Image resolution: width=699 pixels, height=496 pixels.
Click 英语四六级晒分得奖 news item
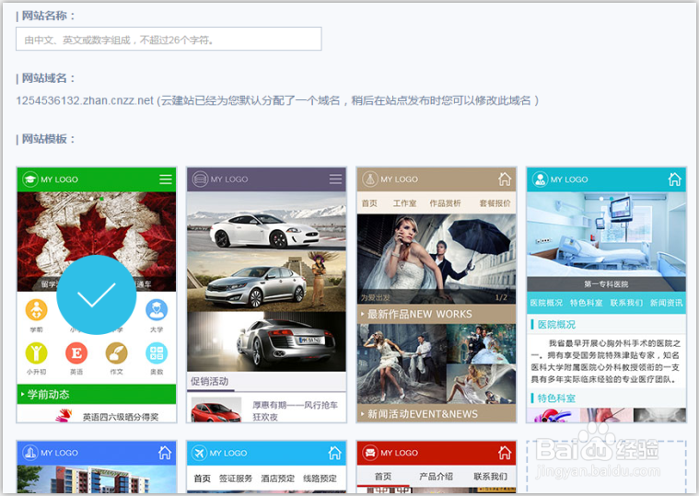(x=121, y=417)
